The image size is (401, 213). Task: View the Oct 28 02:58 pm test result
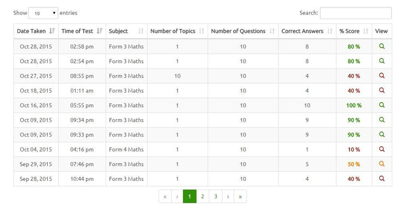pyautogui.click(x=381, y=47)
